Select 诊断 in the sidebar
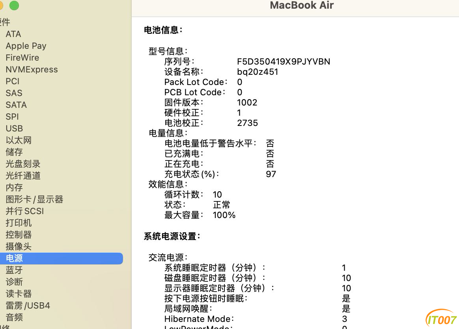The height and width of the screenshot is (329, 459). coord(14,282)
